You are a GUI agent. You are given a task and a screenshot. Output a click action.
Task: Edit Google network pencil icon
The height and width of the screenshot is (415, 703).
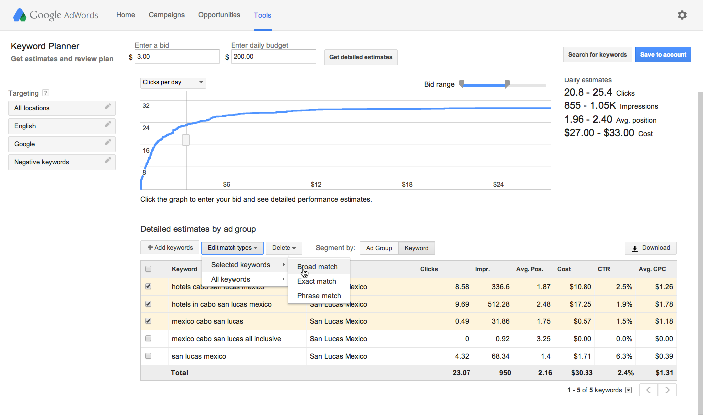click(108, 143)
